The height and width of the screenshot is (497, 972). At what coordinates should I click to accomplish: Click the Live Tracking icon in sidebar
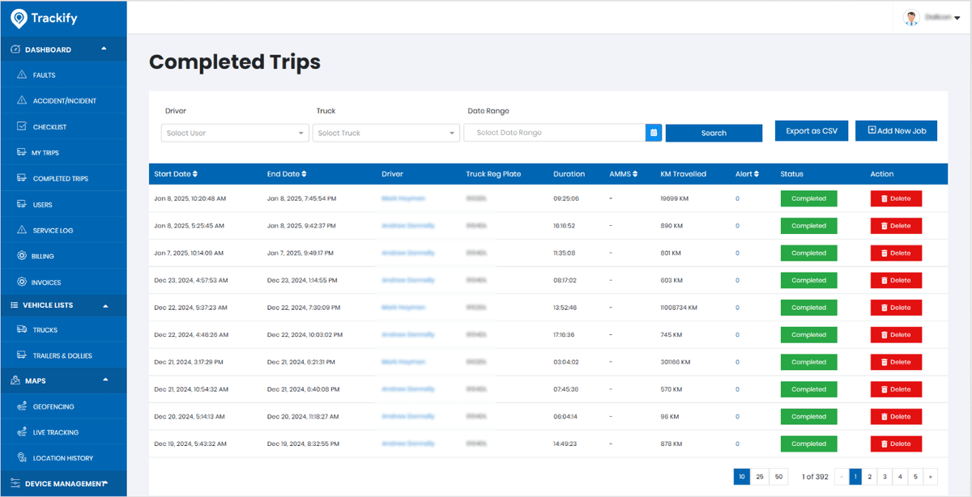point(22,432)
